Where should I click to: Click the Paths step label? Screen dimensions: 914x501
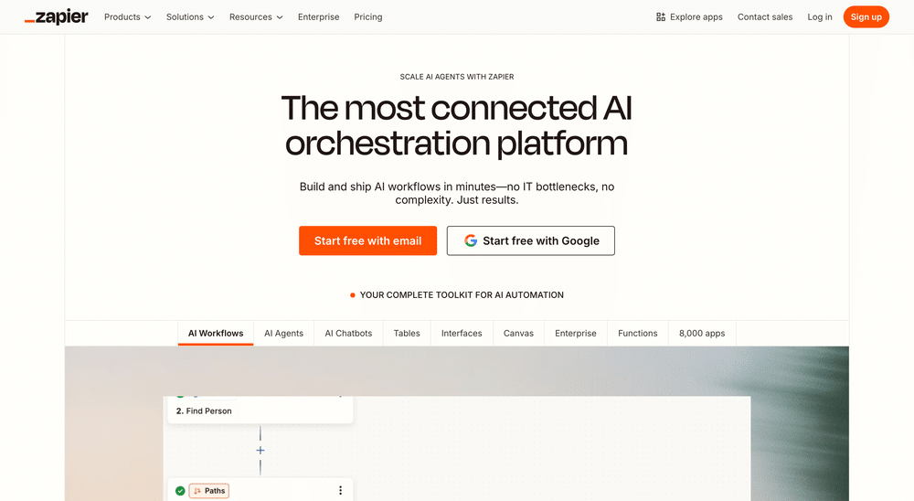208,491
